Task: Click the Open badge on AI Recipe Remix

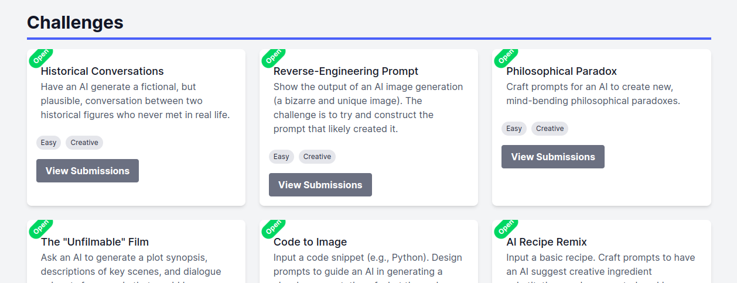Action: tap(506, 227)
